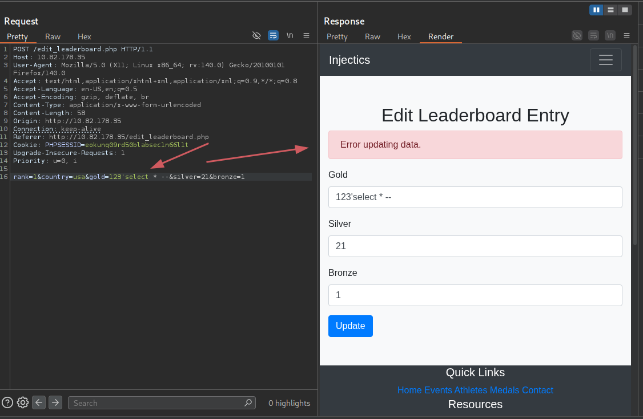Open the Request panel options menu

pos(307,35)
